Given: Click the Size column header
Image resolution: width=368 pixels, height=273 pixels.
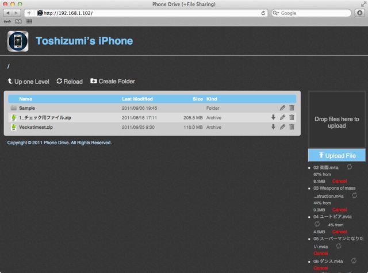Looking at the screenshot, I should (198, 99).
